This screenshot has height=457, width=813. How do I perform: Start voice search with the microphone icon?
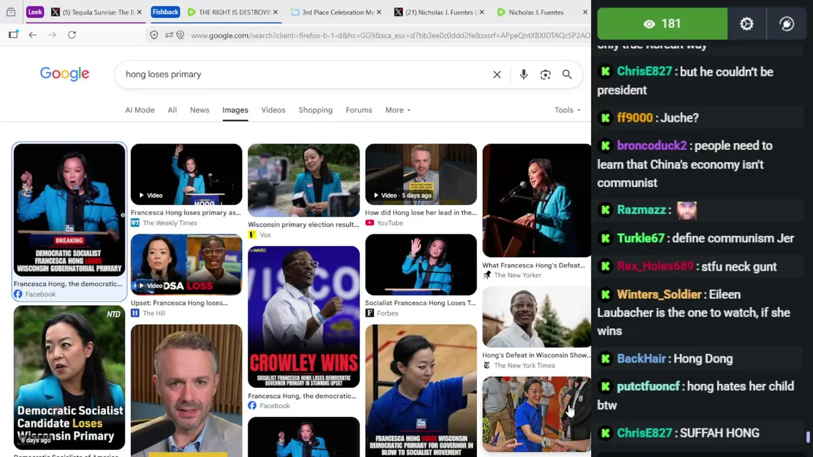pyautogui.click(x=523, y=74)
